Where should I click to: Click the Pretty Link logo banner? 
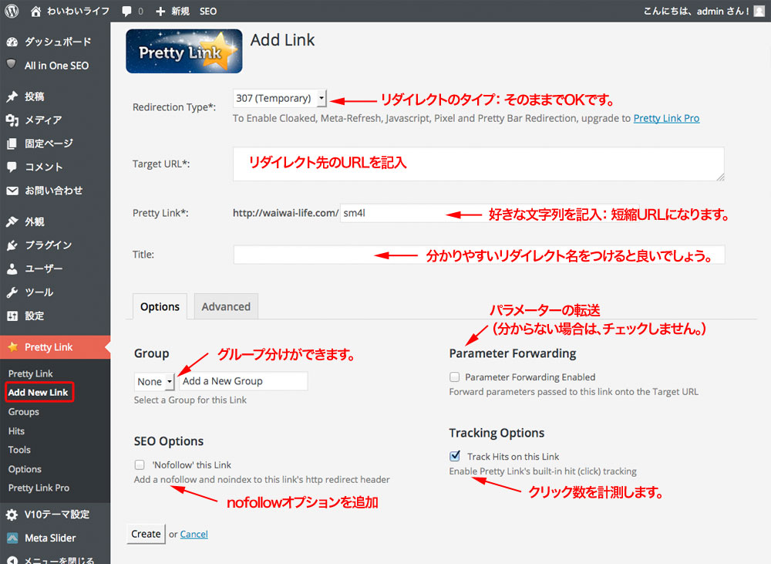coord(184,51)
